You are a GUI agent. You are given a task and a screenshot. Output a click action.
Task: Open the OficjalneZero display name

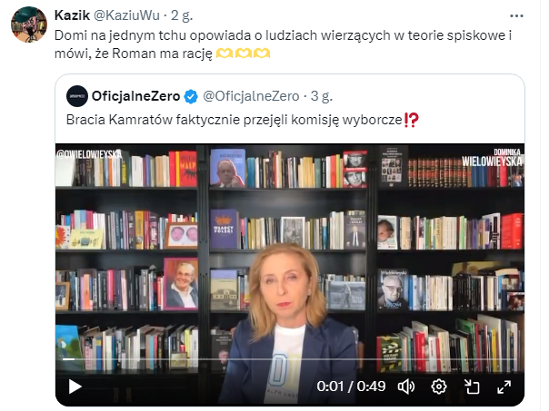[x=135, y=96]
